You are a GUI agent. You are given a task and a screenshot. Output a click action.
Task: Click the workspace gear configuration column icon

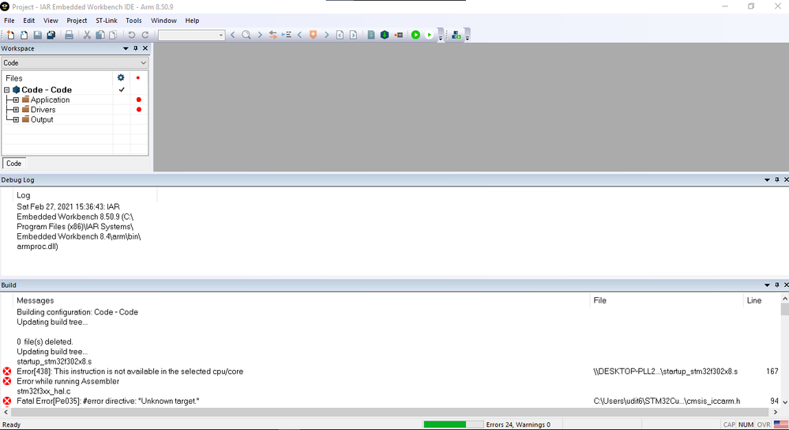(121, 77)
